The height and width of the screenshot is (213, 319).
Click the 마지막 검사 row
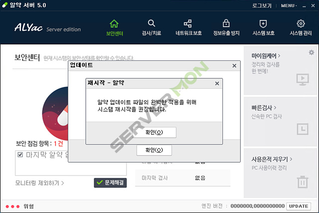[183, 178]
